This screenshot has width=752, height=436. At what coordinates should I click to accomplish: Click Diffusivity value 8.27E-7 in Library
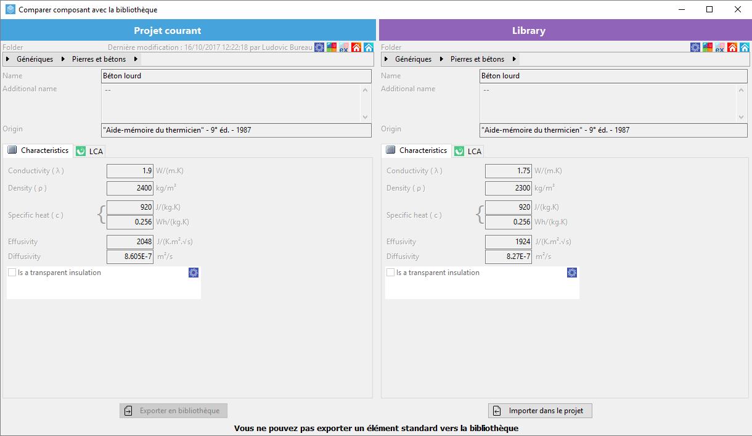tap(509, 257)
